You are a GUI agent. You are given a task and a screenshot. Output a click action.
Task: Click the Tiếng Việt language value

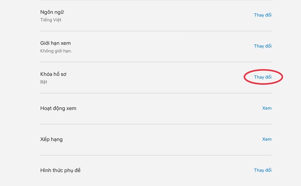(x=50, y=20)
